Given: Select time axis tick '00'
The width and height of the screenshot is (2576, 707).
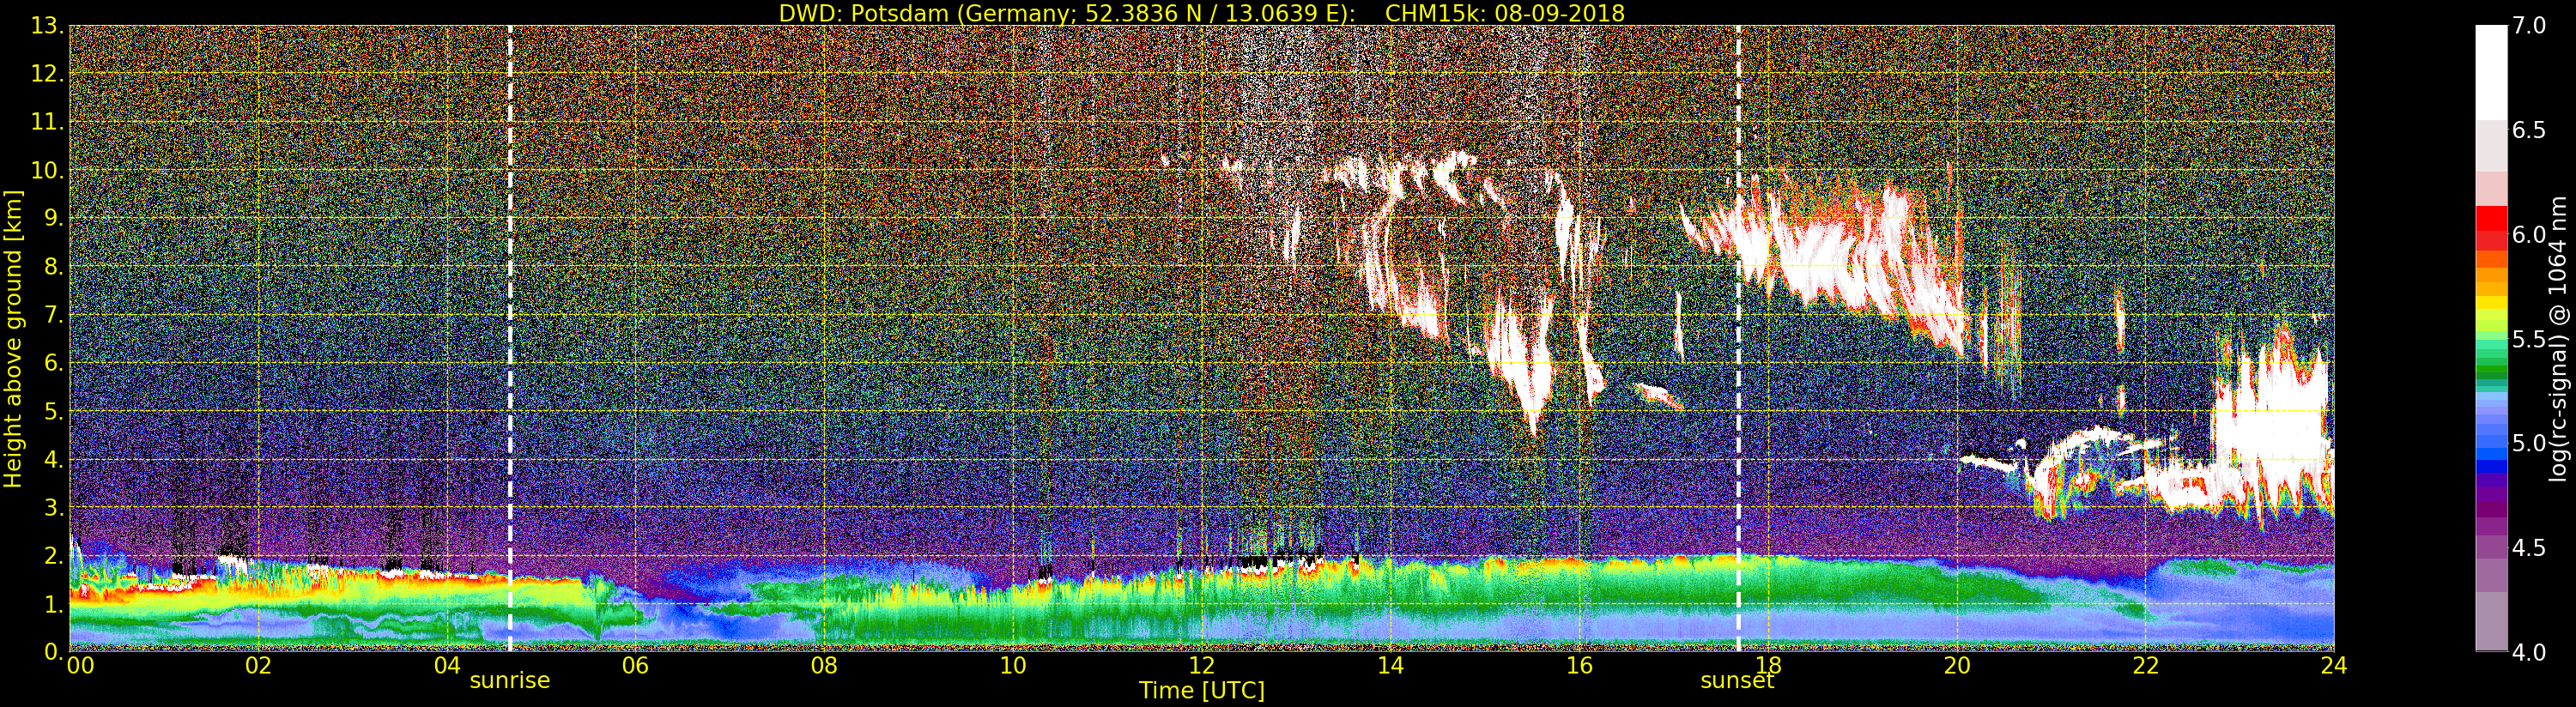Looking at the screenshot, I should click(x=80, y=665).
